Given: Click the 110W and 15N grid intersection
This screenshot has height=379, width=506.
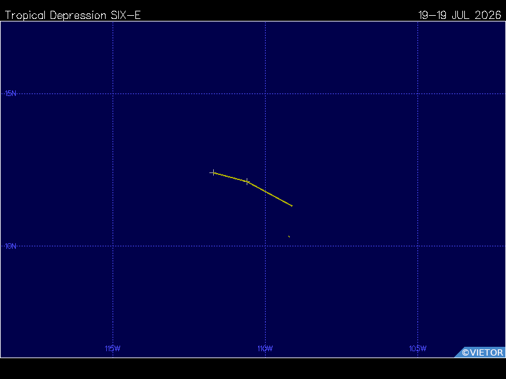Looking at the screenshot, I should tap(265, 93).
